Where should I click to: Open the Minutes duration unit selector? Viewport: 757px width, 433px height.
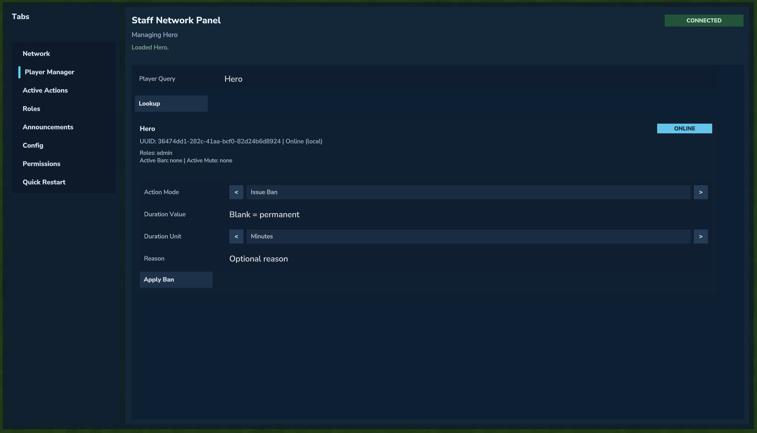[x=468, y=236]
